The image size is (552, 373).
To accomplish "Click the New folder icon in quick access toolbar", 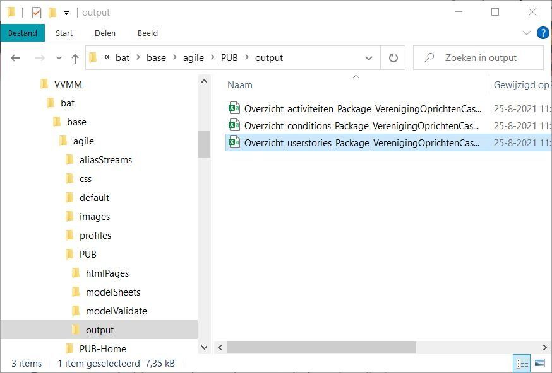I will pos(52,13).
